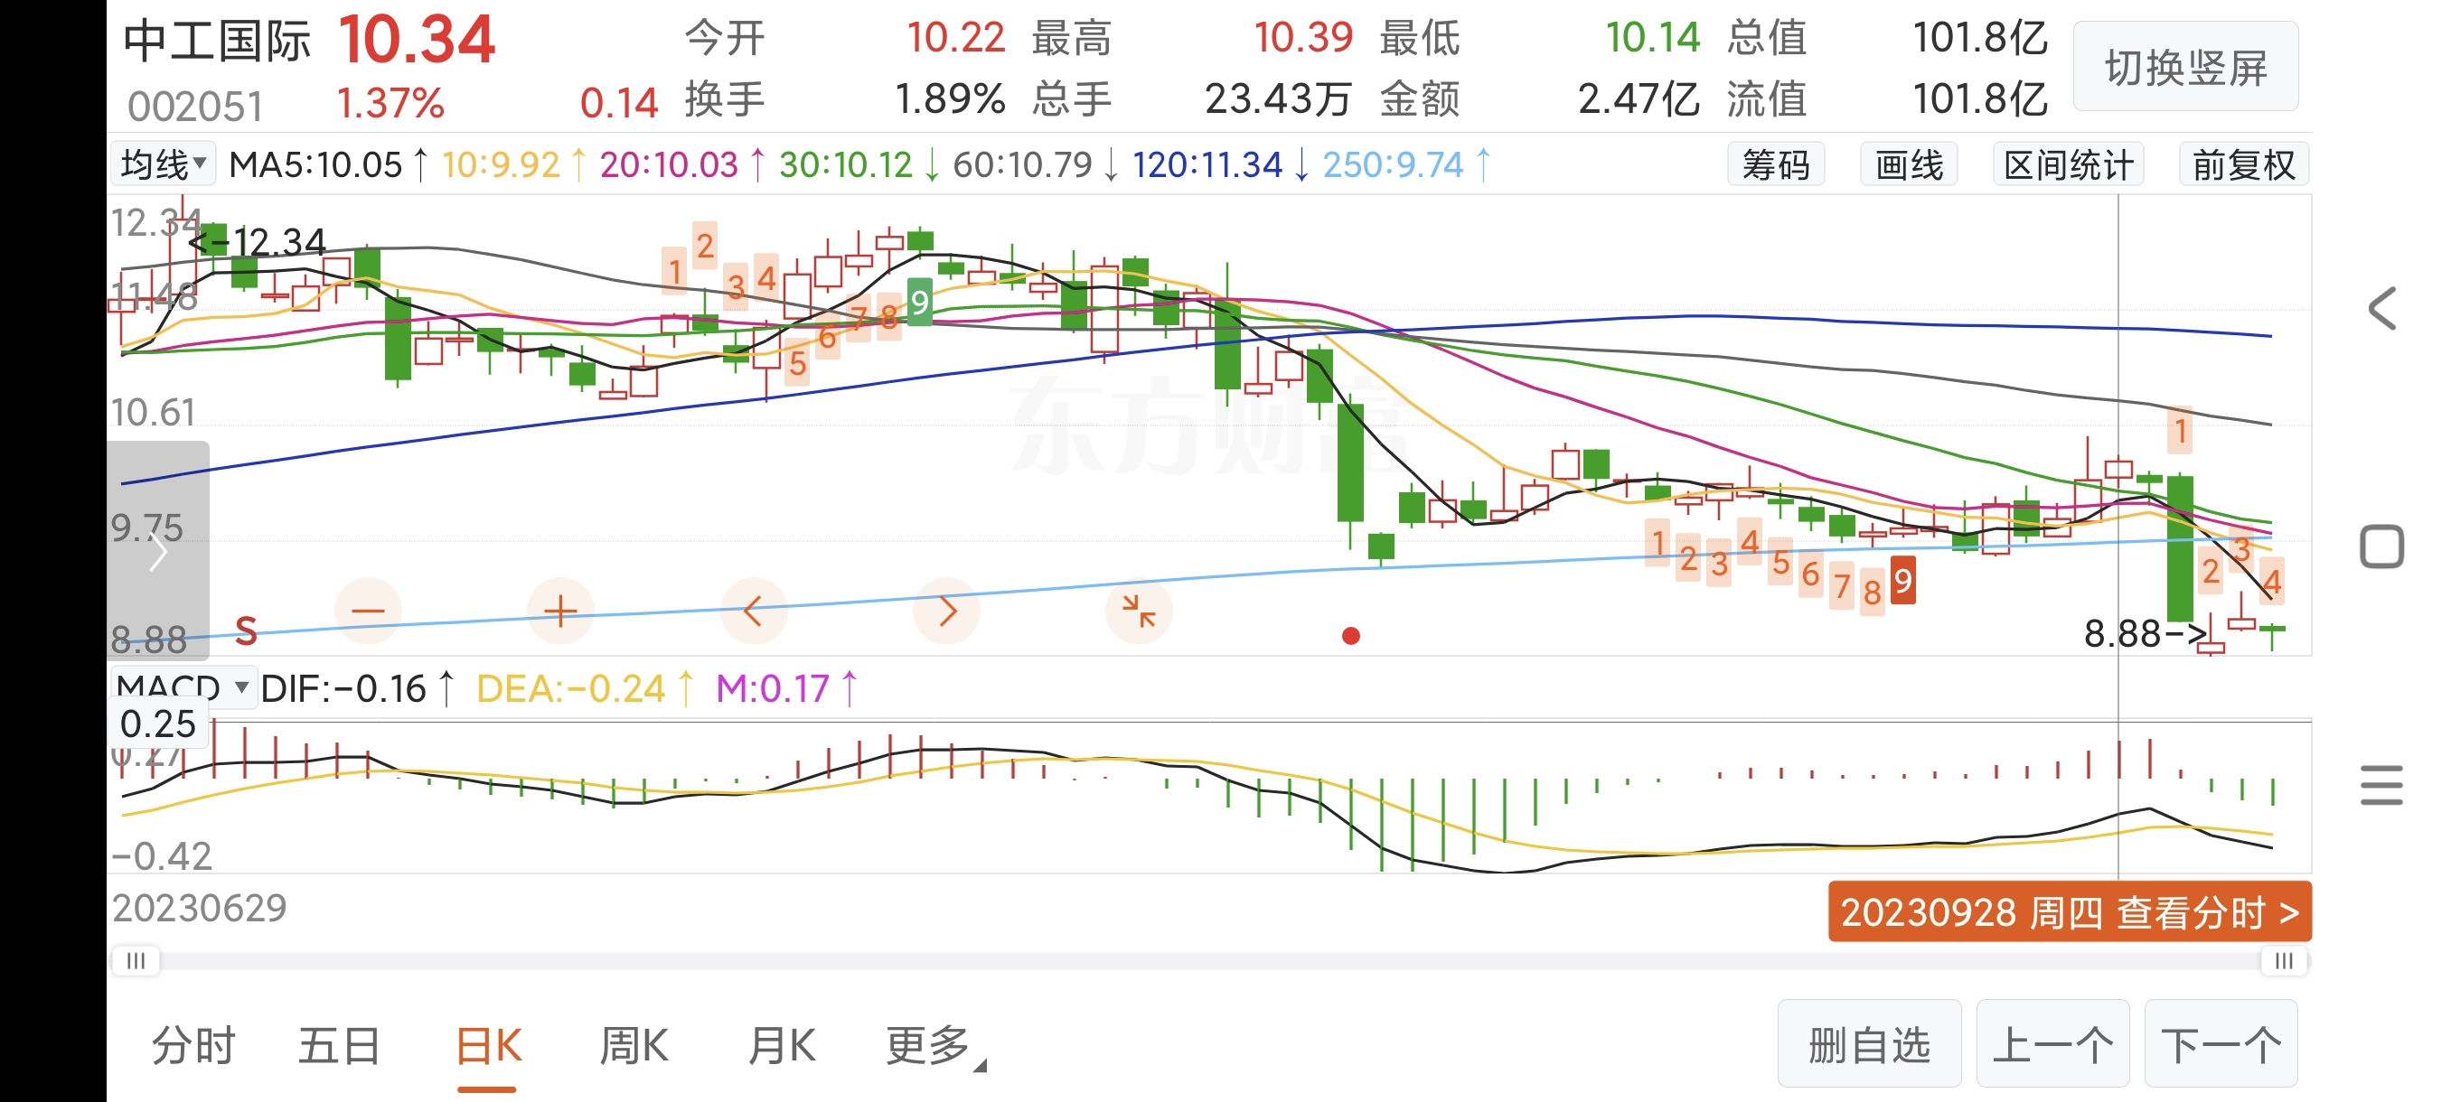Open the 均线 indicator dropdown
The height and width of the screenshot is (1102, 2451).
[163, 164]
